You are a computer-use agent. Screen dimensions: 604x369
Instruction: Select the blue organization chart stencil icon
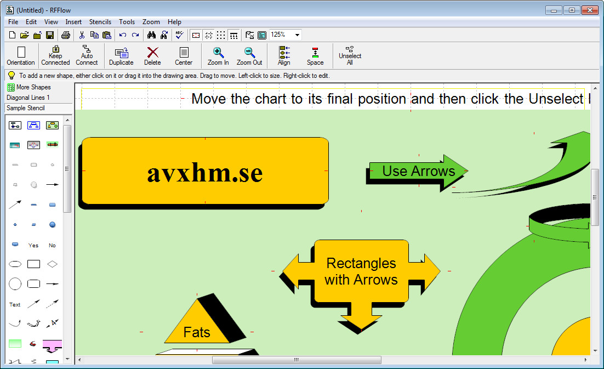(33, 125)
